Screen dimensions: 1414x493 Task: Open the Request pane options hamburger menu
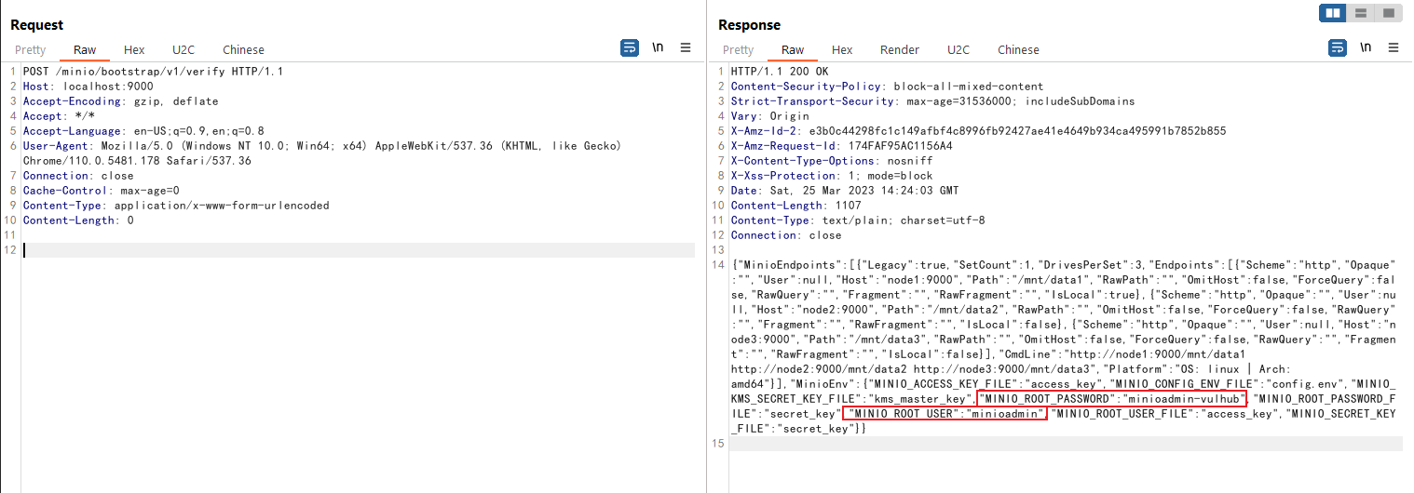click(686, 47)
